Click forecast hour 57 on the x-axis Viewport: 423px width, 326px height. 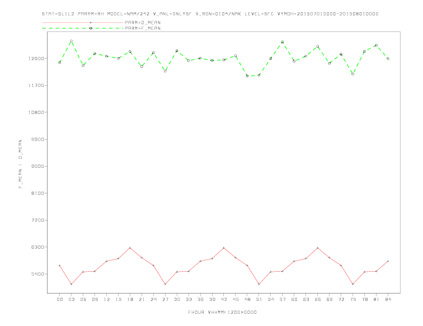283,299
